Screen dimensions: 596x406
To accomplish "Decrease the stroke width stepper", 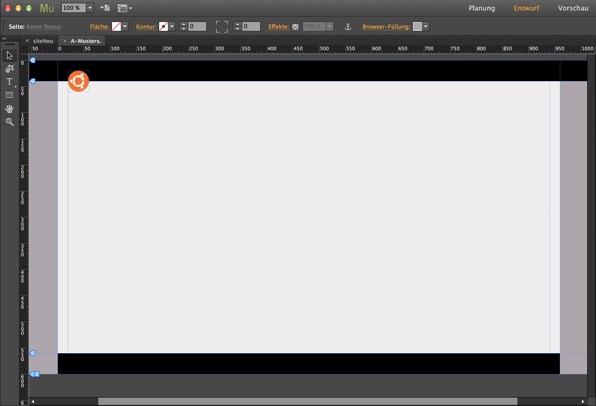I will coord(183,29).
